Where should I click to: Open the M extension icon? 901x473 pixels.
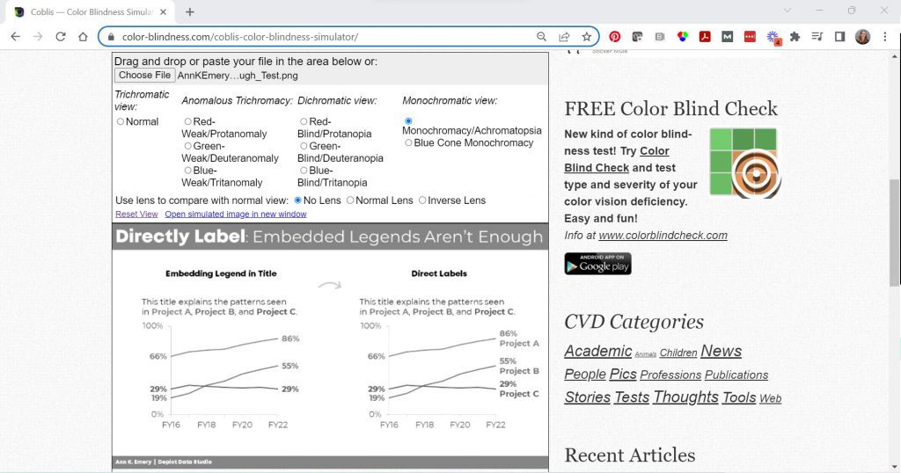point(728,37)
